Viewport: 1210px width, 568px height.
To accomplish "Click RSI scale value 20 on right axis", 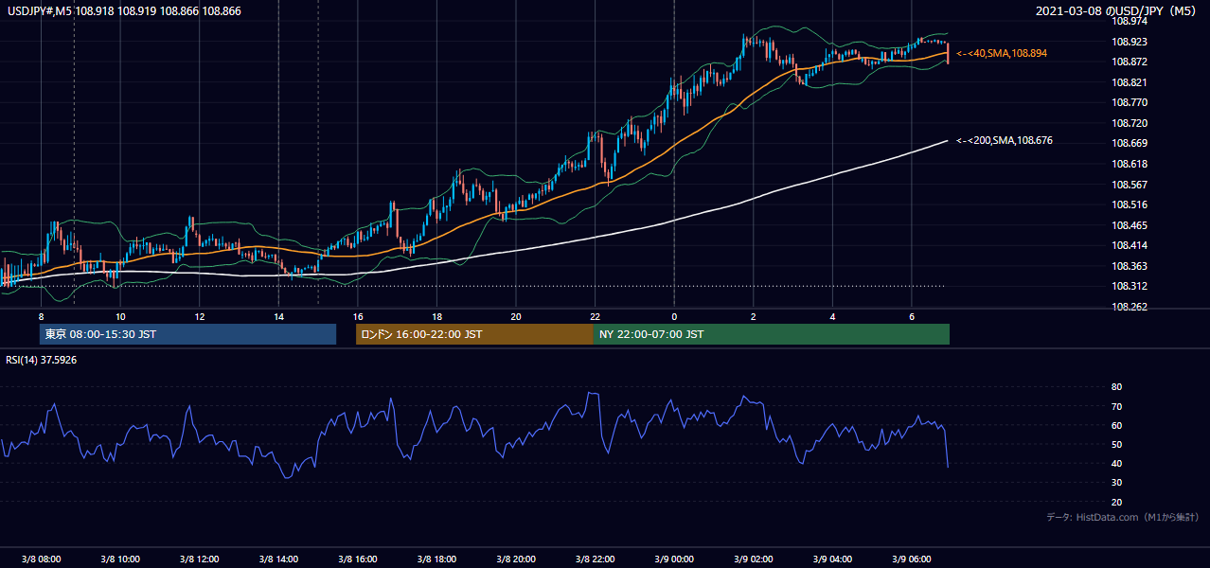I will [x=1116, y=502].
